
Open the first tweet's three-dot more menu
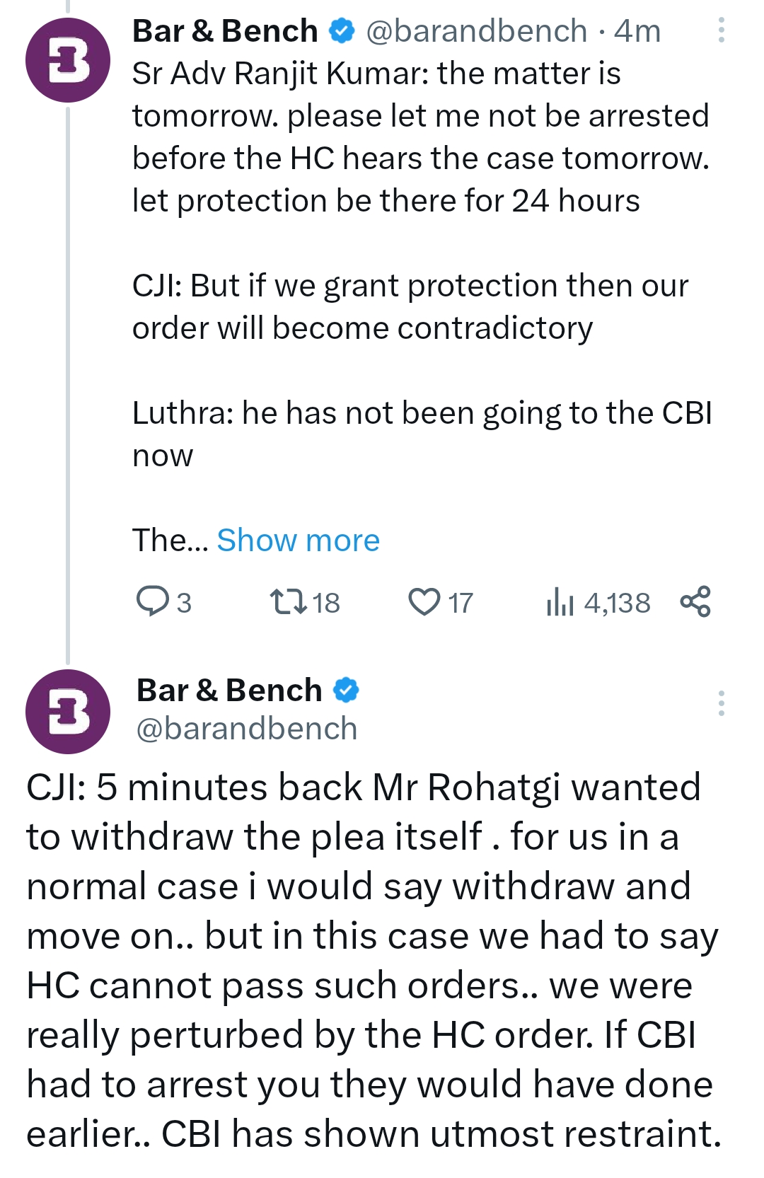coord(721,30)
